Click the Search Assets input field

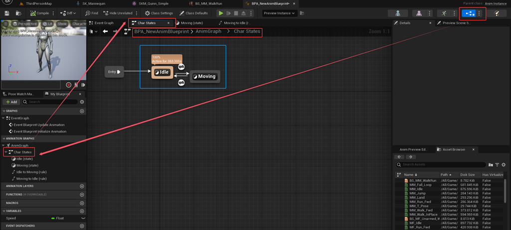[441, 165]
